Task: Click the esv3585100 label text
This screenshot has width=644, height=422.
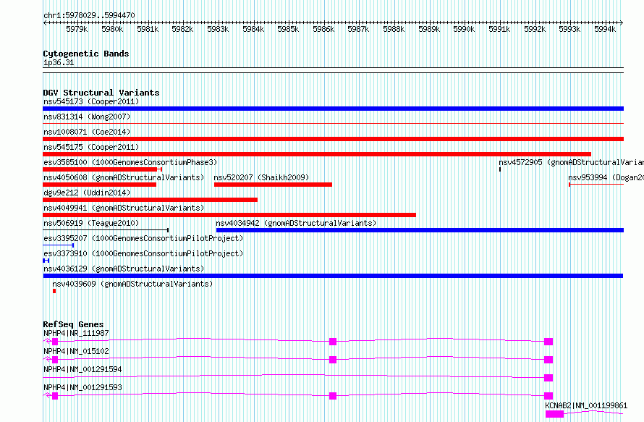Action: [130, 162]
